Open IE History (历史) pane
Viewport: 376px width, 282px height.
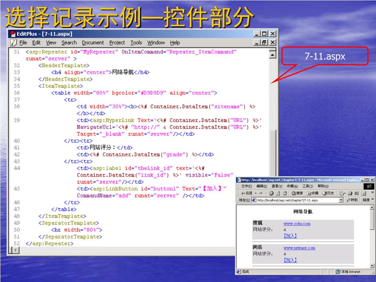pos(328,193)
